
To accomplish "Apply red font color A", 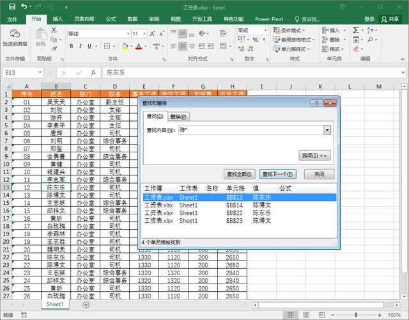I will [x=139, y=46].
